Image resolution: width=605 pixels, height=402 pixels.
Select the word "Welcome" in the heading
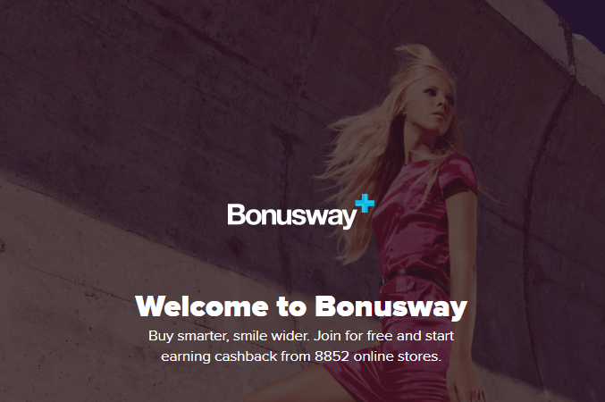tap(202, 306)
